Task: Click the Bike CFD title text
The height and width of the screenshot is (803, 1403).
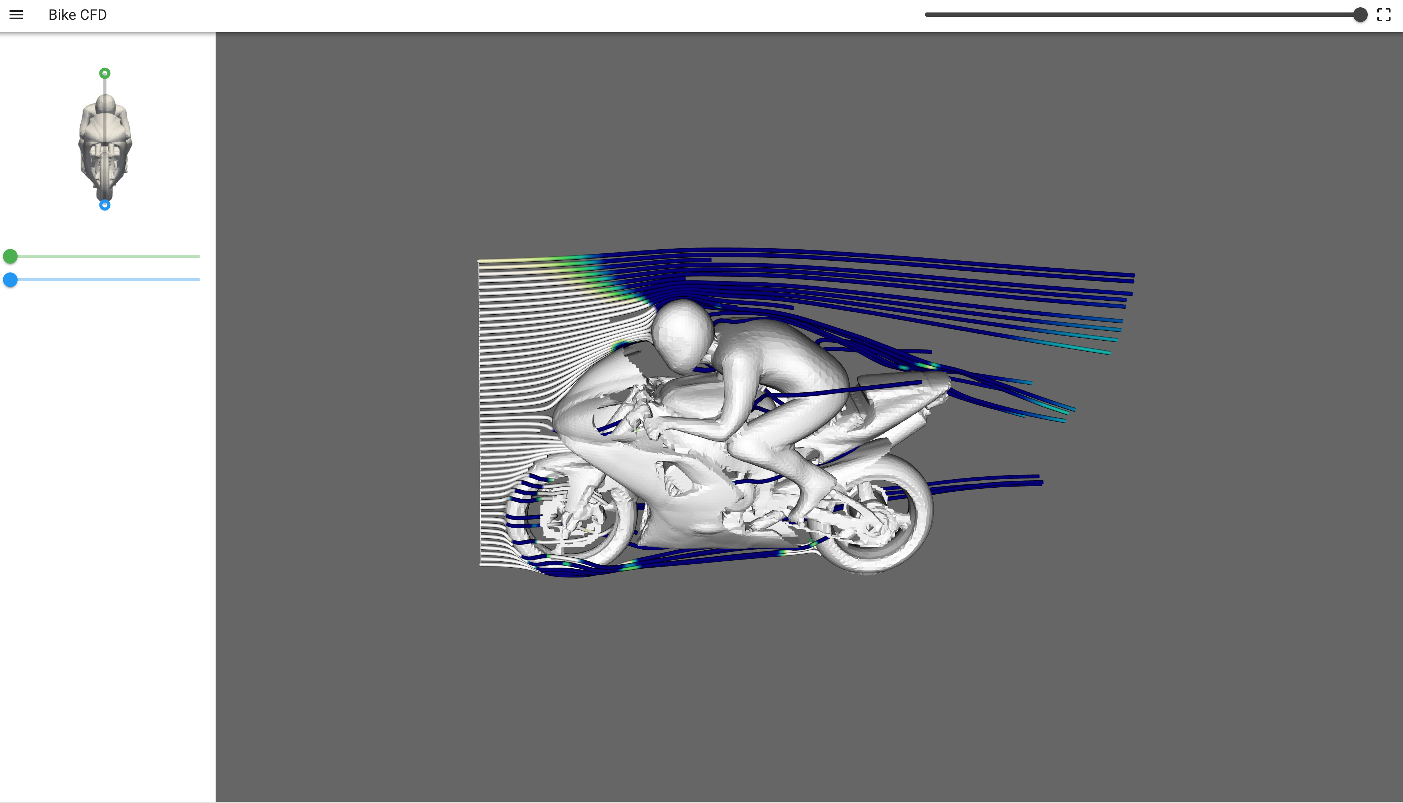Action: tap(78, 15)
